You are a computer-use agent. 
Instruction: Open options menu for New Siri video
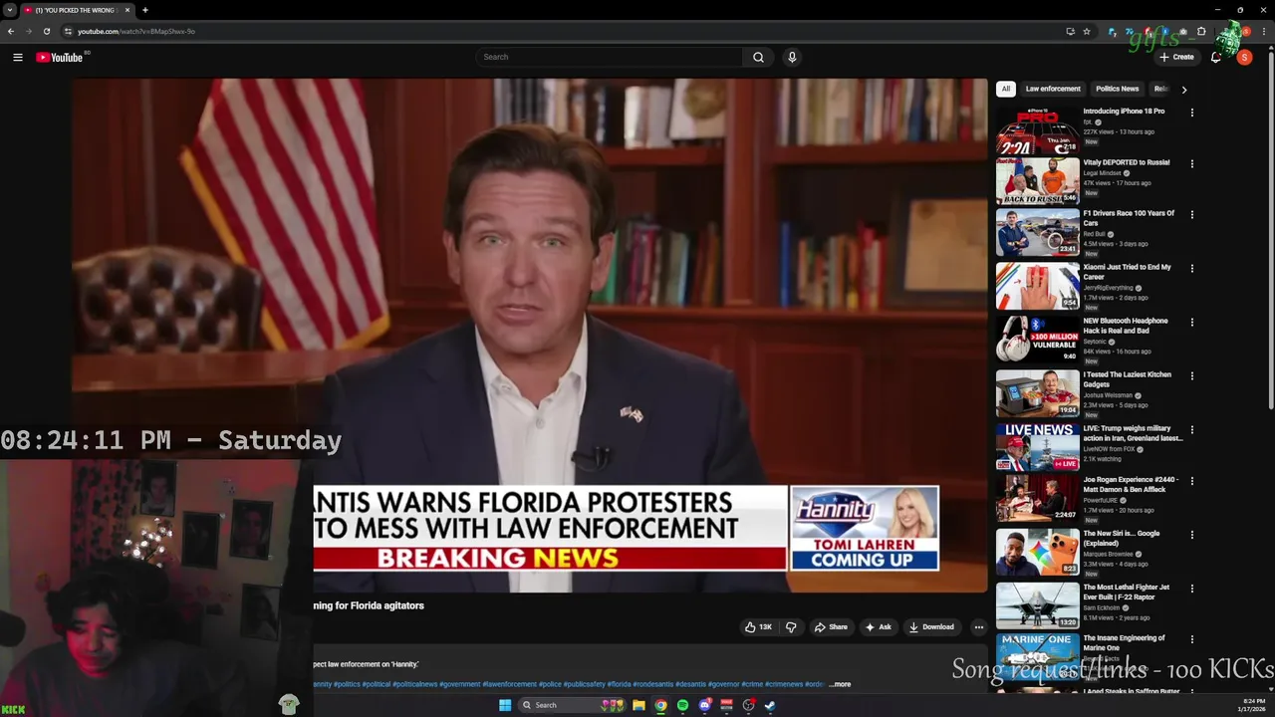pyautogui.click(x=1191, y=534)
